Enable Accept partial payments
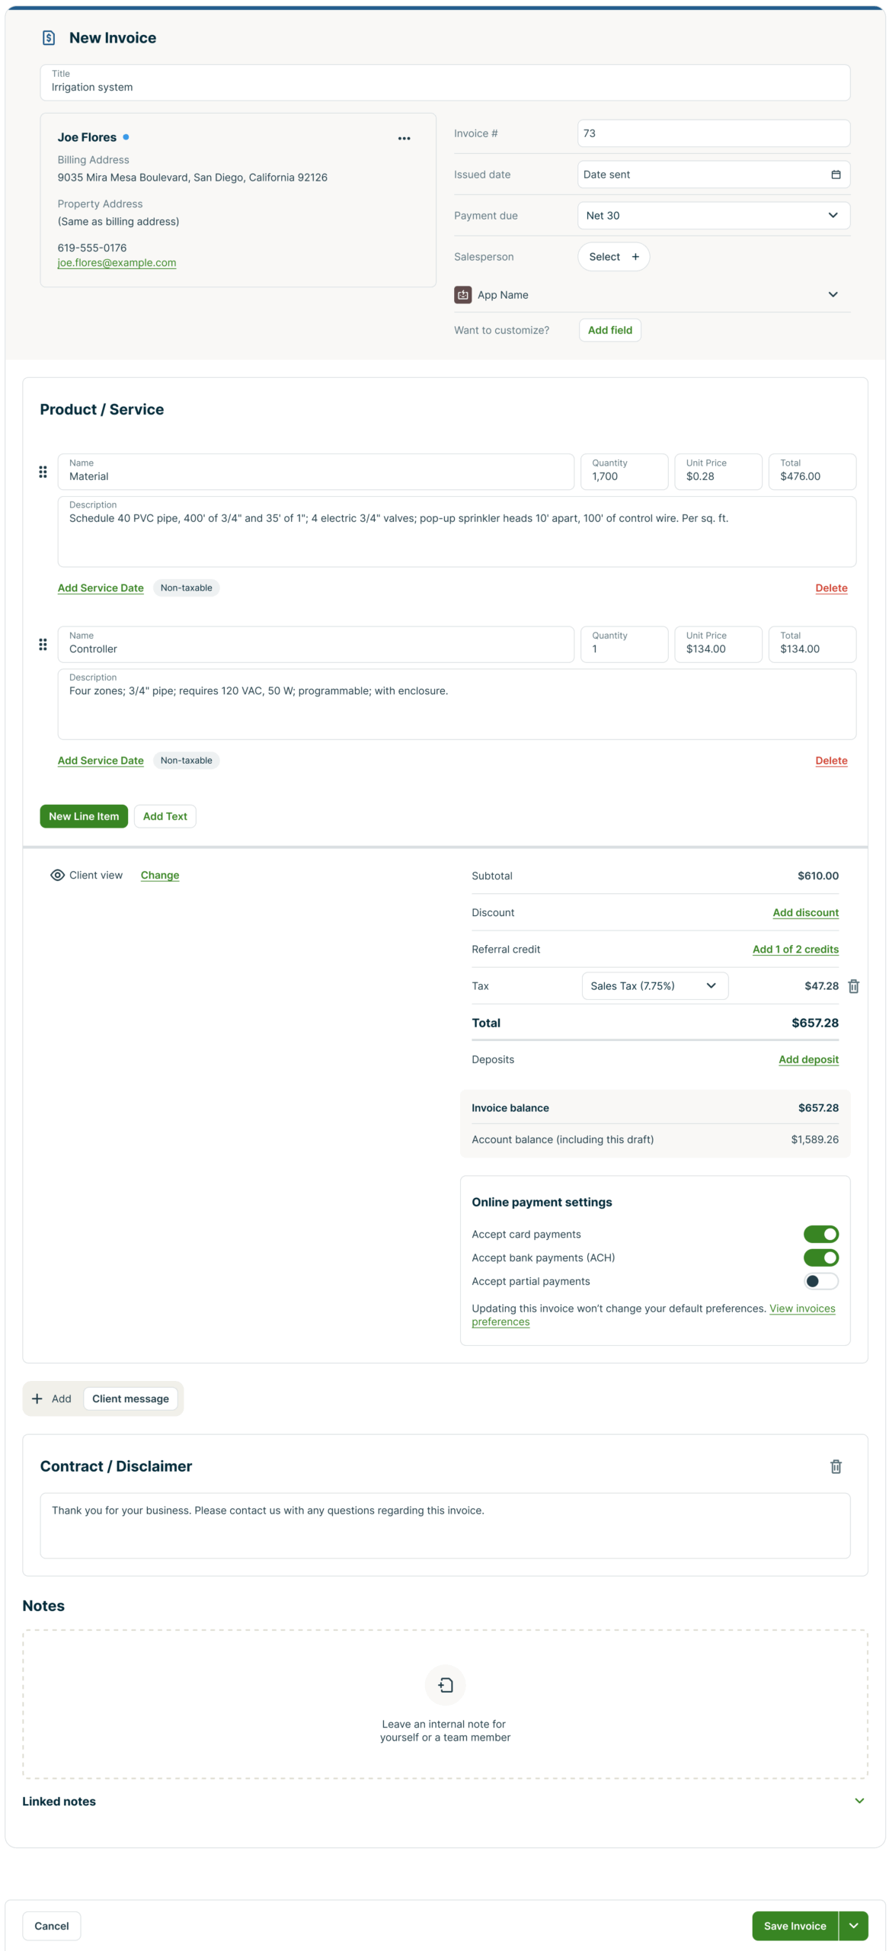889x1951 pixels. click(x=820, y=1281)
